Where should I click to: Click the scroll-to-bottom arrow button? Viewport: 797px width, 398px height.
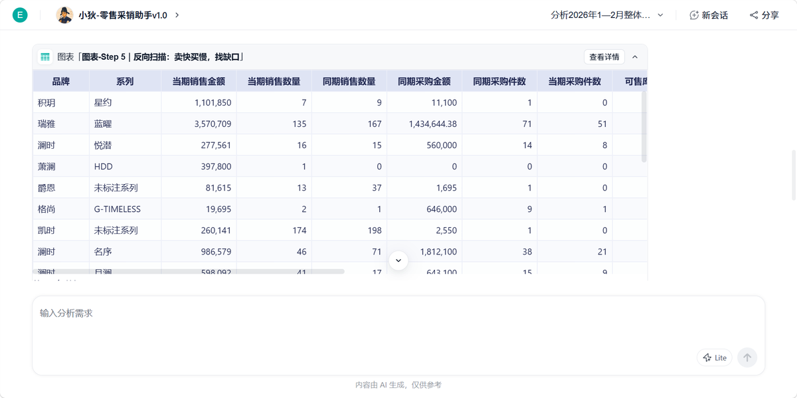tap(398, 260)
